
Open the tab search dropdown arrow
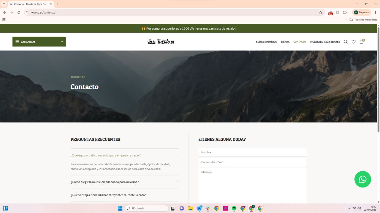(x=4, y=4)
